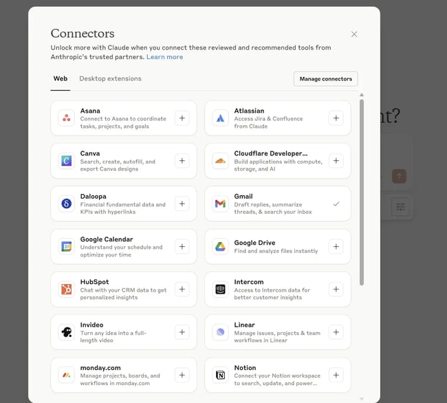Add the Intercom connector with plus button
This screenshot has width=447, height=403.
pyautogui.click(x=336, y=290)
